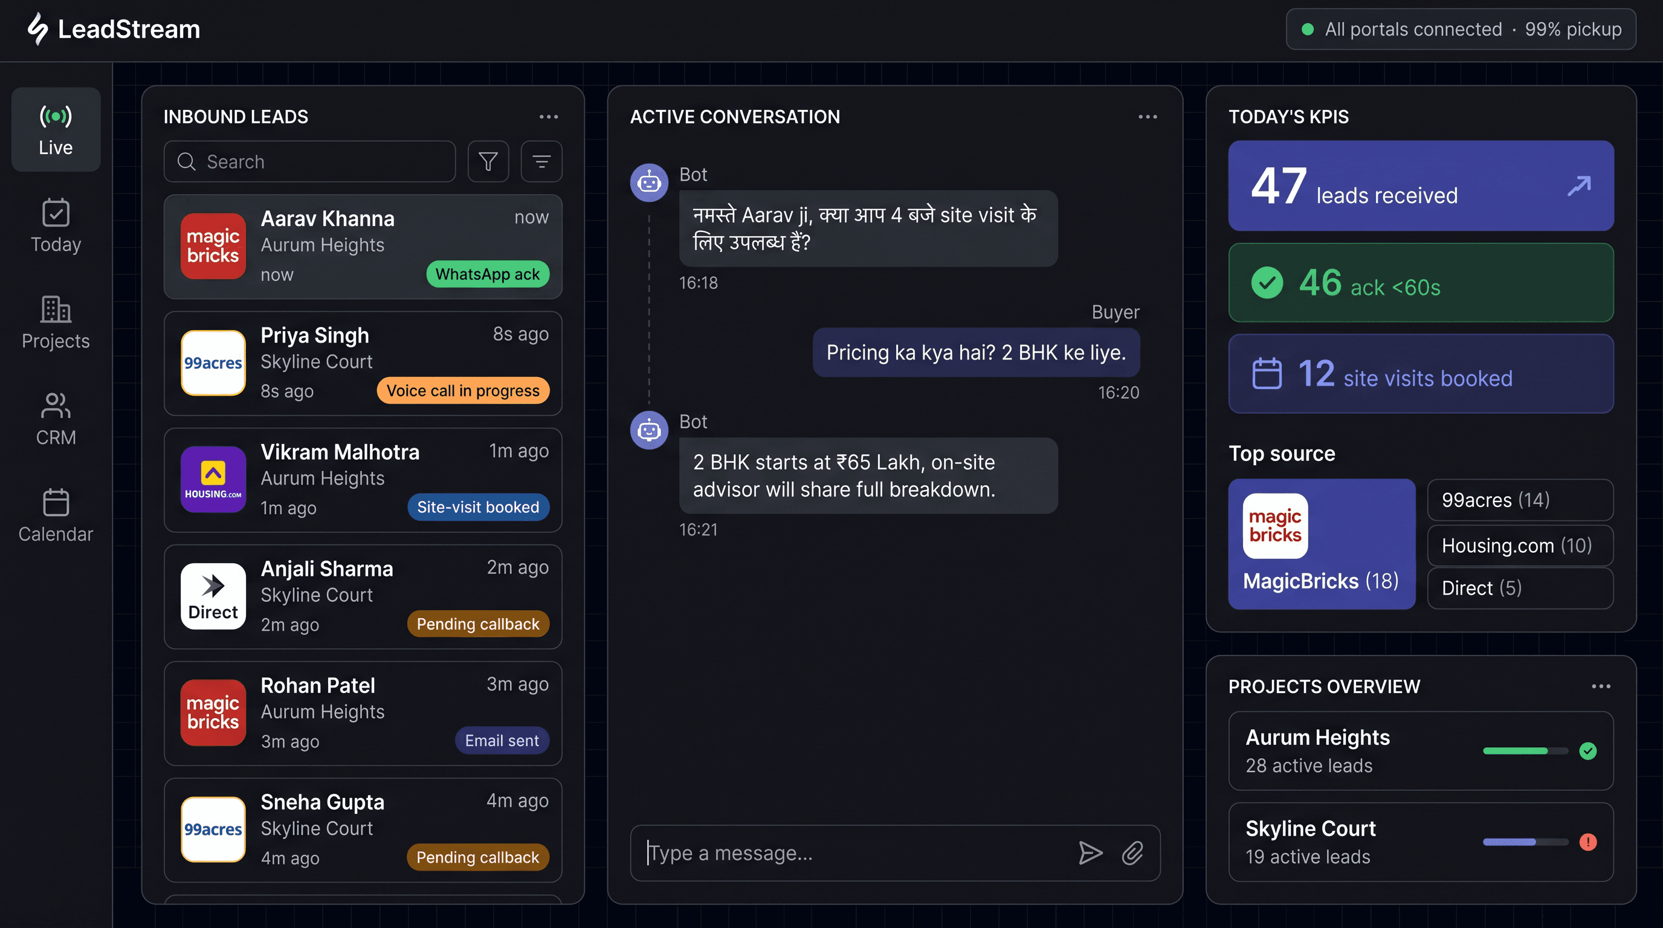Click the ₹65 Lakh reply message
Screen dimensions: 1663x928
(868, 475)
